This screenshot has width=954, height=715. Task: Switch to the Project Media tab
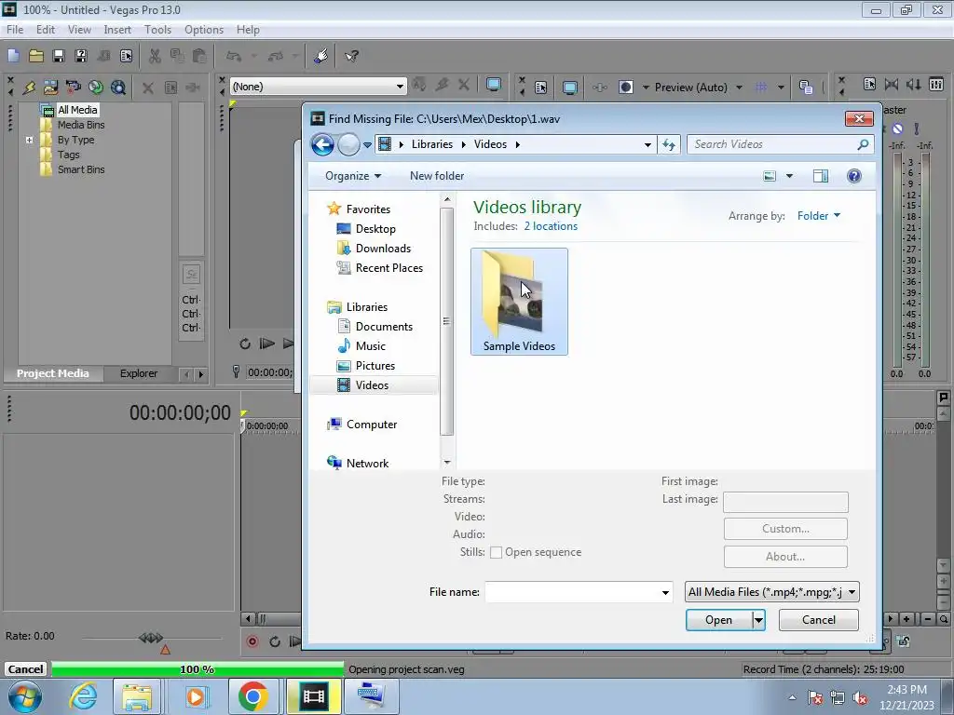(x=52, y=373)
